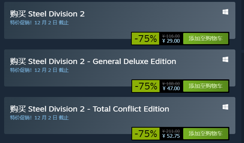This screenshot has width=244, height=143.
Task: Open the Total Conflict Edition purchase title
Action: point(89,109)
